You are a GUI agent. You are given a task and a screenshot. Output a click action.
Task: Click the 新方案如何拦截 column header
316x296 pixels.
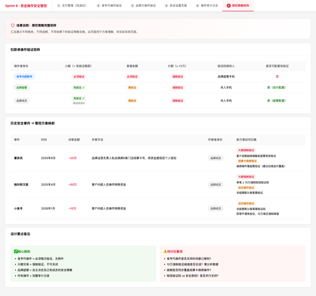pyautogui.click(x=246, y=139)
